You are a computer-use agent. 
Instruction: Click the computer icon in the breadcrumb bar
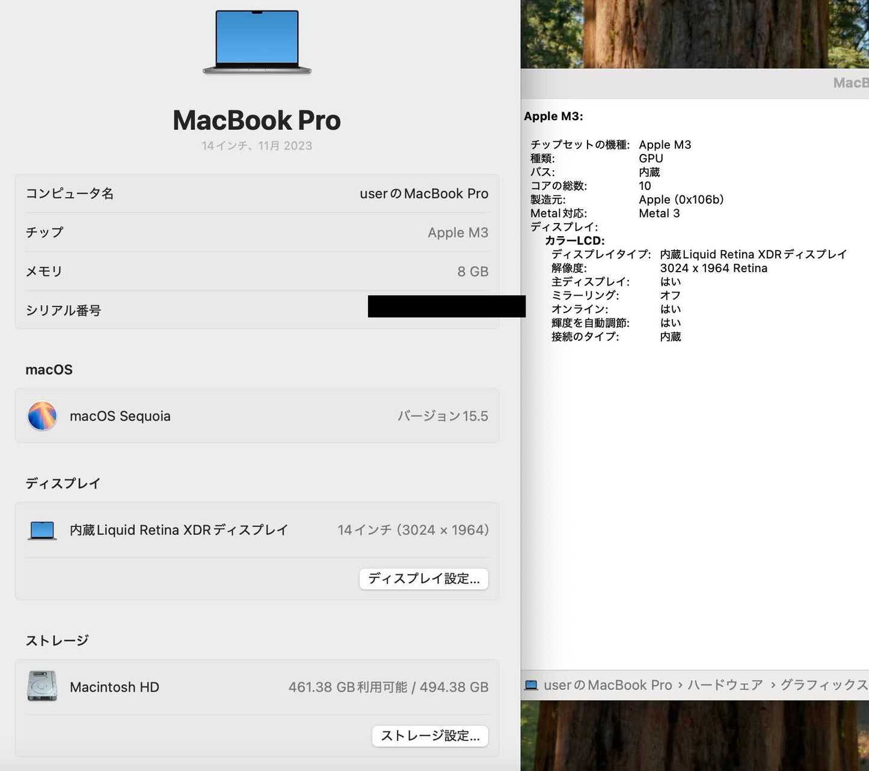[x=531, y=684]
